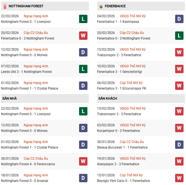Click W badge beside Fenerbahce 0 - 3 Nottingham Forest
This screenshot has width=186, height=185.
coord(83,36)
